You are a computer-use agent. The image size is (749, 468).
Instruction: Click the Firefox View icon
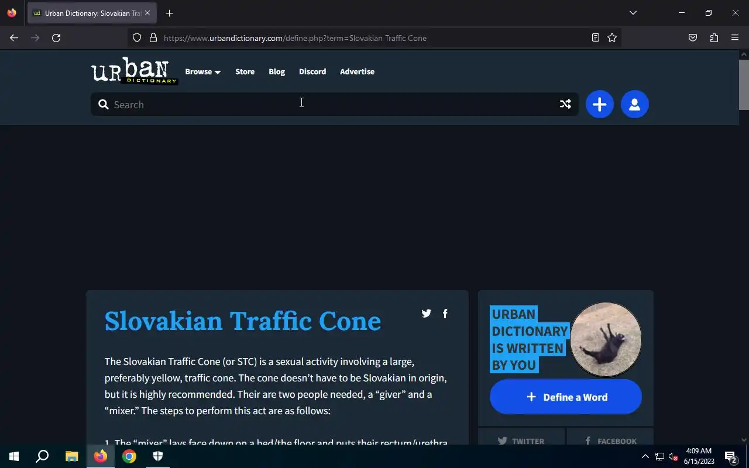12,13
